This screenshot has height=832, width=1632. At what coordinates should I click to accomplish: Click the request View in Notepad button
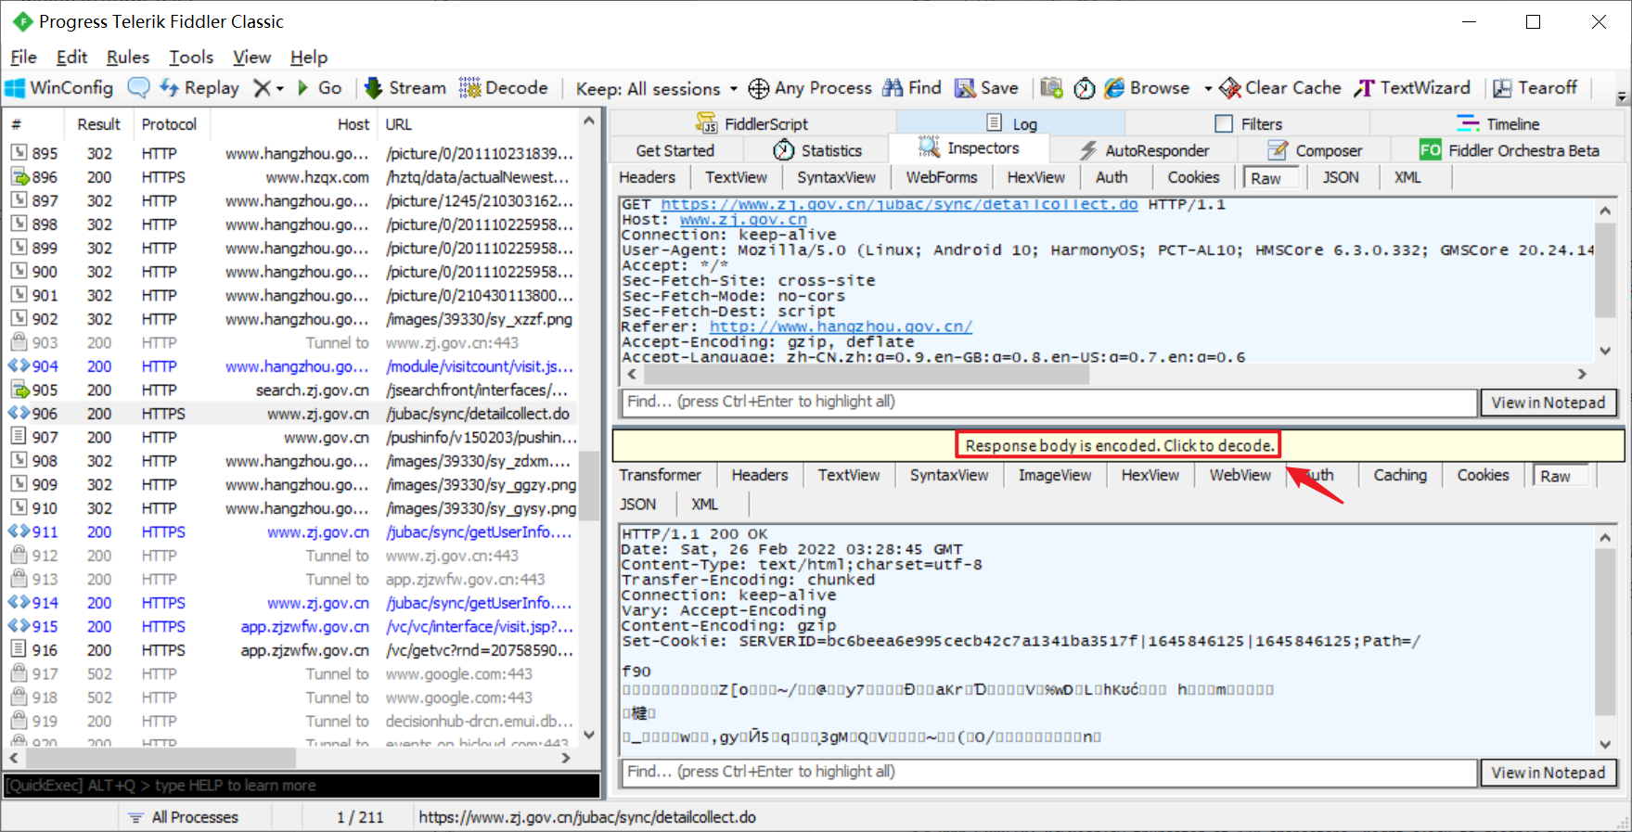[1548, 402]
